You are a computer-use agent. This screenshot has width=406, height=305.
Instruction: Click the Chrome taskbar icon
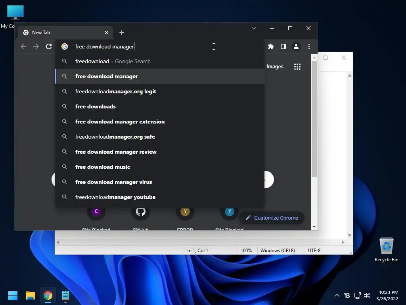tap(48, 295)
